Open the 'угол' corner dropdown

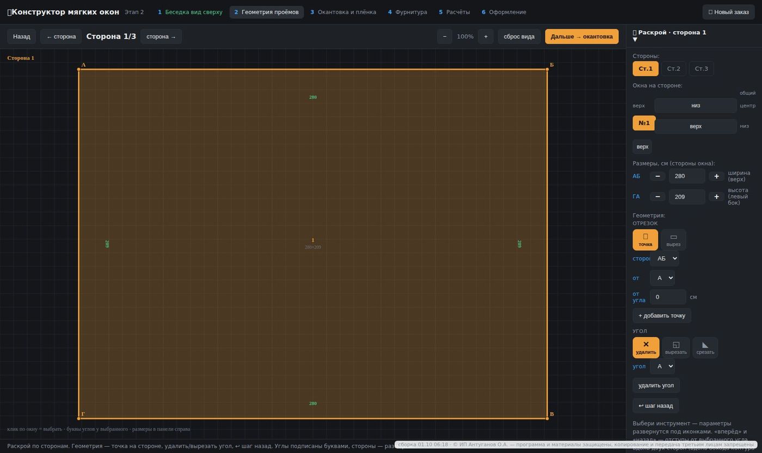pyautogui.click(x=662, y=366)
